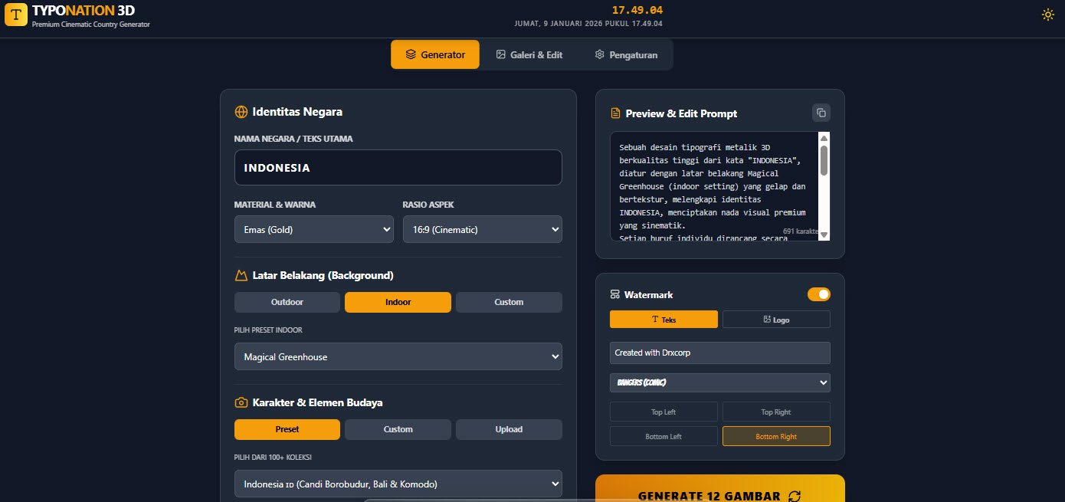The image size is (1065, 502).
Task: Switch watermark type to Logo
Action: (x=776, y=320)
